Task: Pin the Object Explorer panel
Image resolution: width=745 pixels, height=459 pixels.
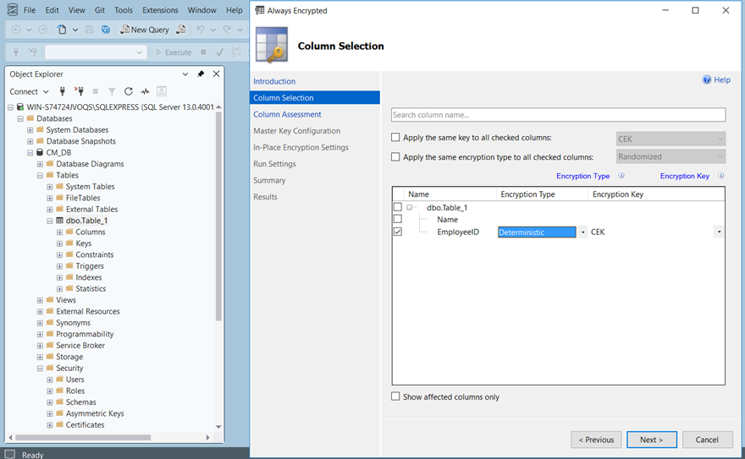Action: (201, 74)
